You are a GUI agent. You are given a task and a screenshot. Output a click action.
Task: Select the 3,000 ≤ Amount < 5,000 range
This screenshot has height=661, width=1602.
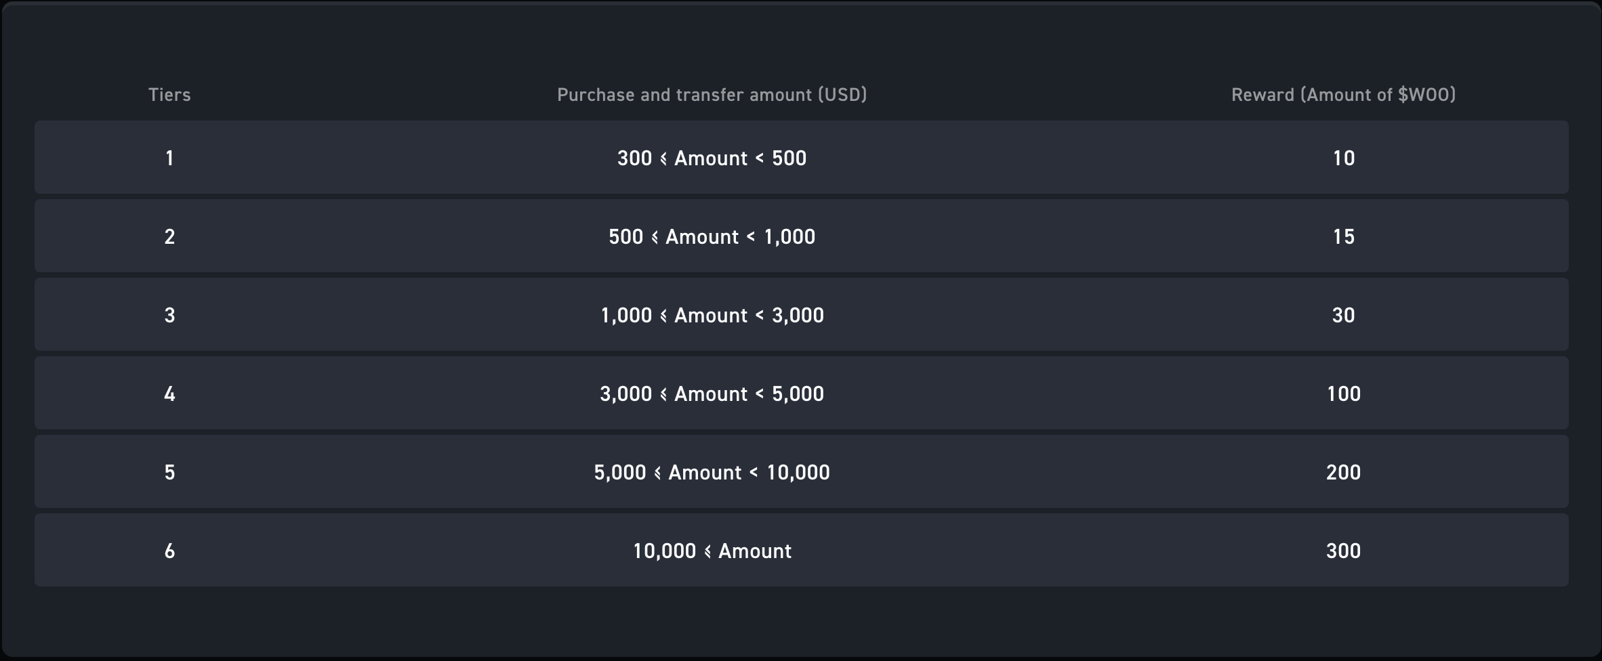click(712, 394)
